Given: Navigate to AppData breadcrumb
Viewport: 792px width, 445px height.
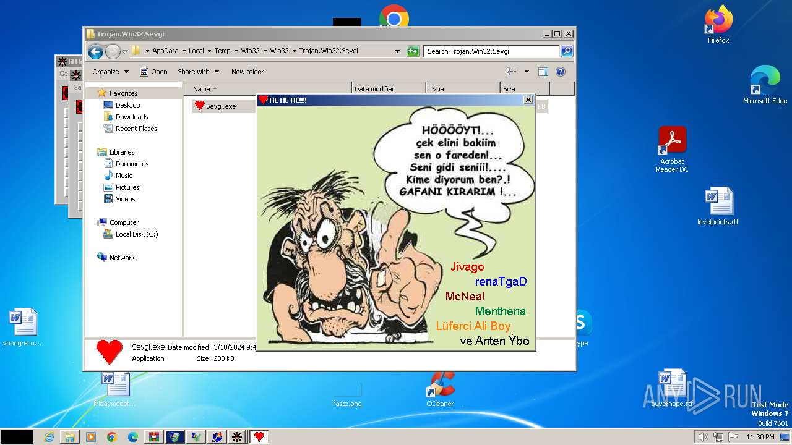Looking at the screenshot, I should pos(165,51).
